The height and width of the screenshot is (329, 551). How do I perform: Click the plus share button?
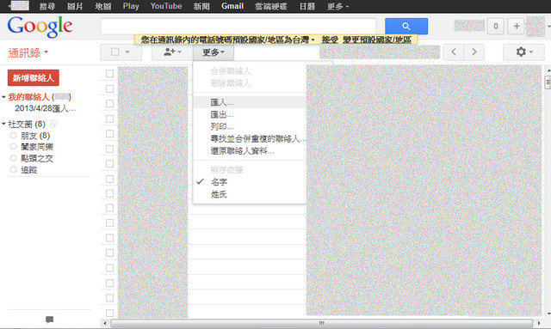point(517,27)
